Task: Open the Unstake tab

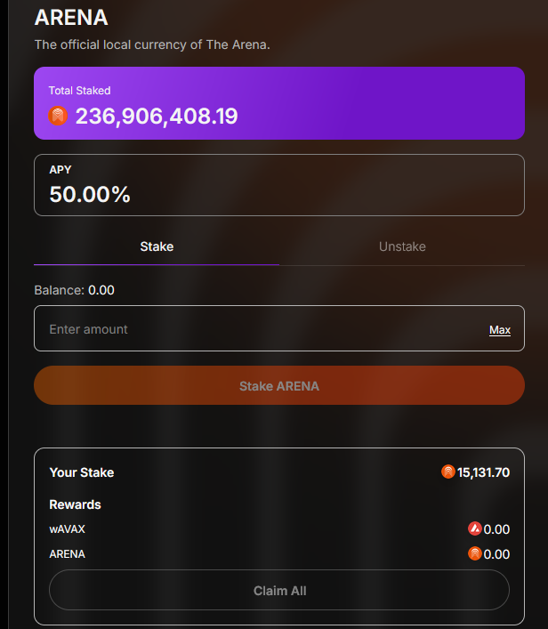Action: (402, 246)
